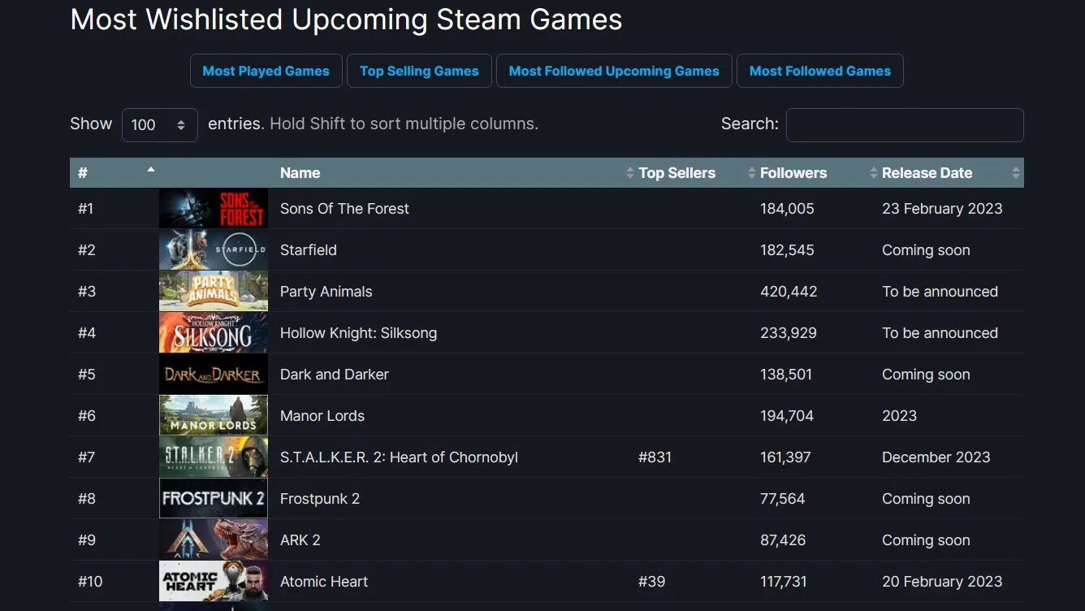Select the #831 top sellers cell

(x=655, y=457)
